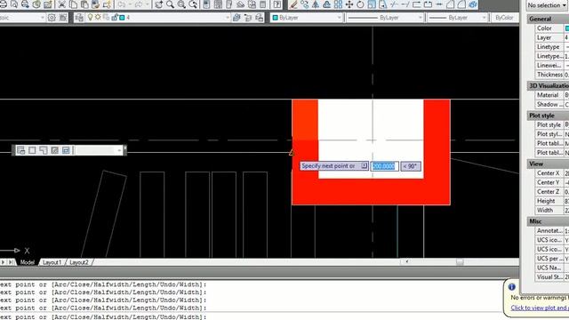Collapse the Misc properties section
The height and width of the screenshot is (320, 569).
click(548, 221)
